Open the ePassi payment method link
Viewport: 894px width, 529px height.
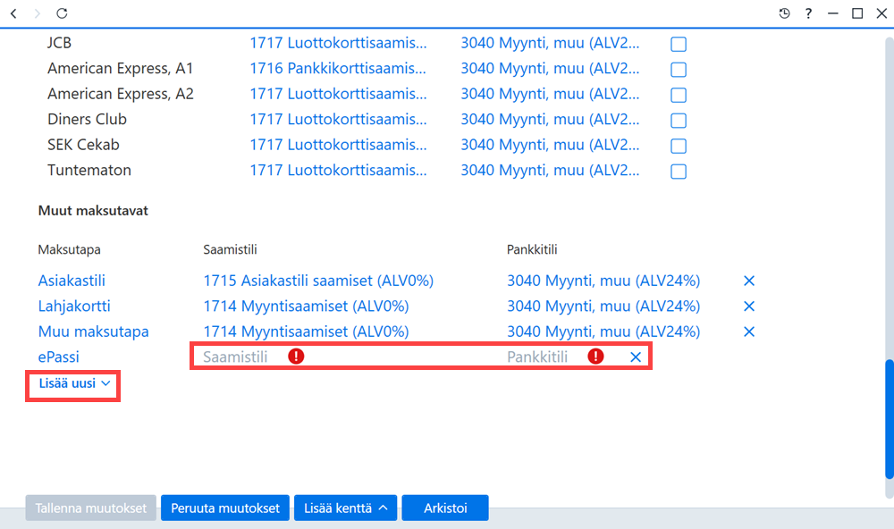pos(59,357)
